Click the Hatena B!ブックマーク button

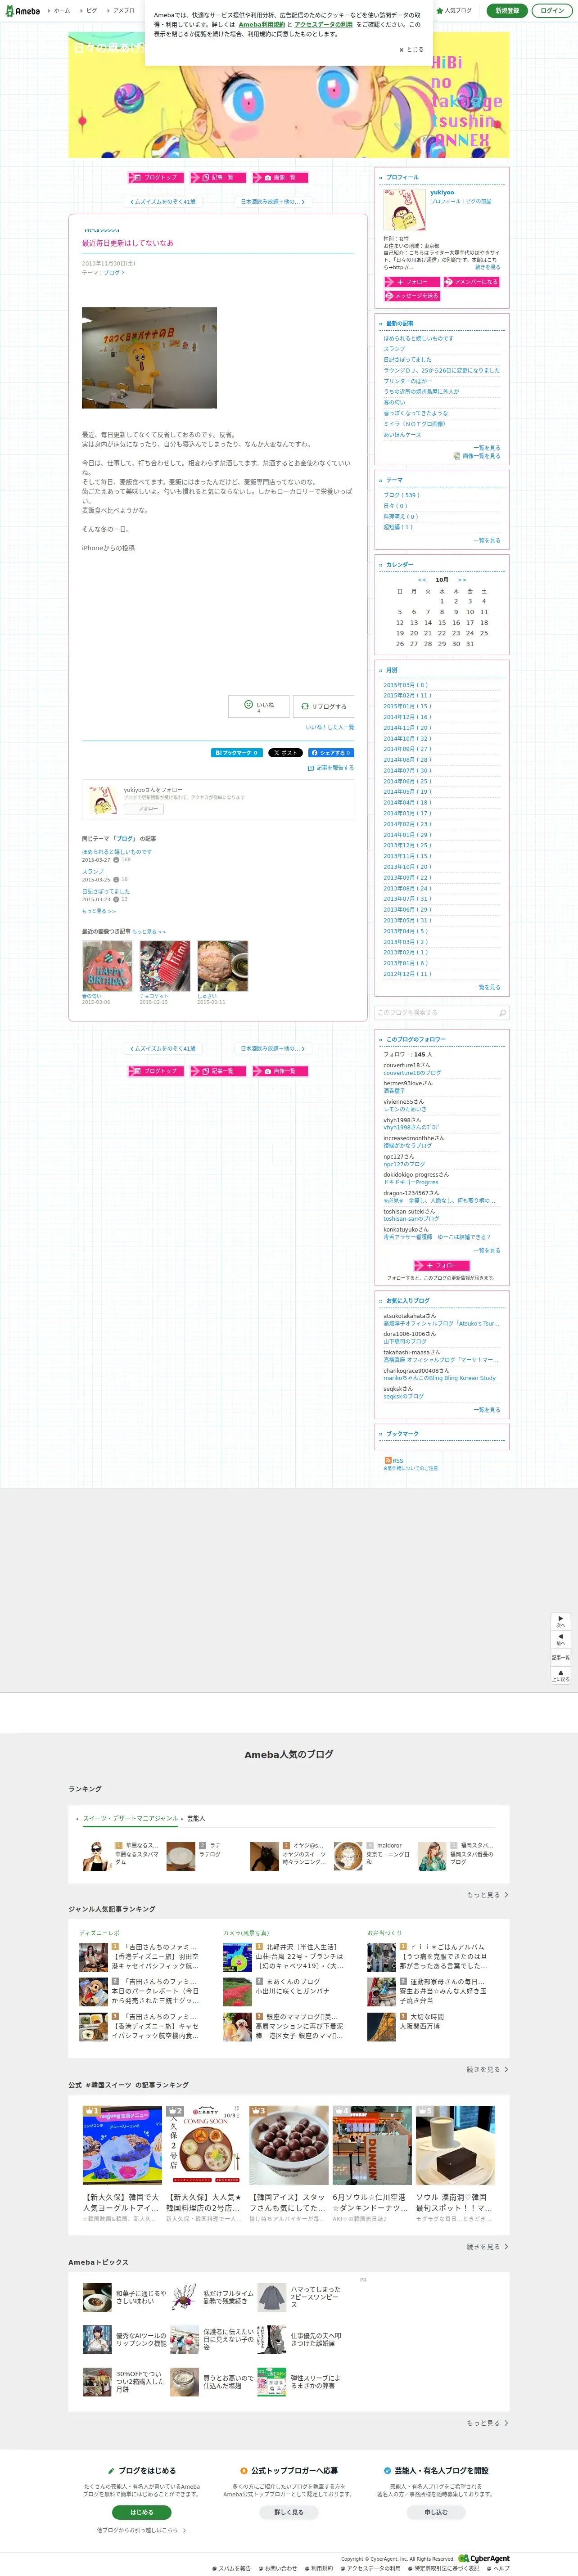(x=237, y=753)
